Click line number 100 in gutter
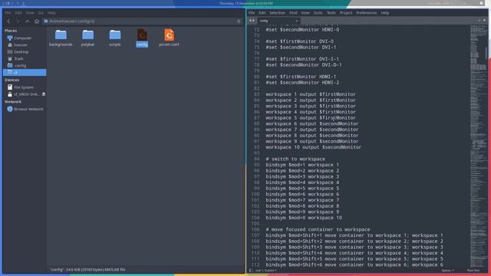This screenshot has width=491, height=276. 255,194
